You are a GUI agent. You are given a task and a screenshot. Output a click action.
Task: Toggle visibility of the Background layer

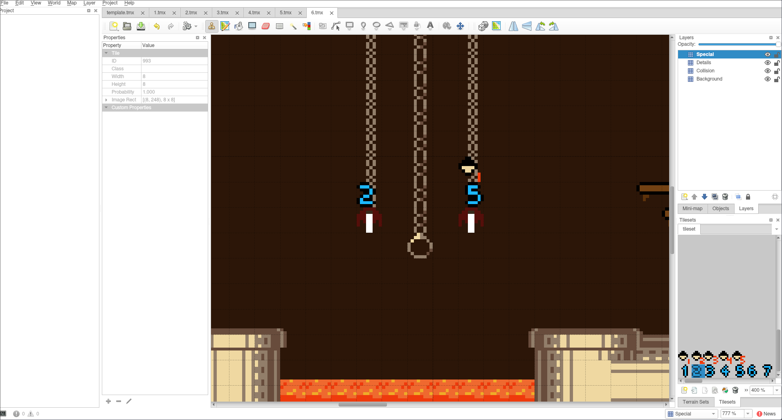click(x=767, y=79)
